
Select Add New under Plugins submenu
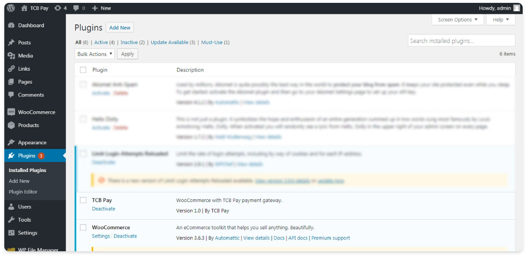tap(19, 181)
